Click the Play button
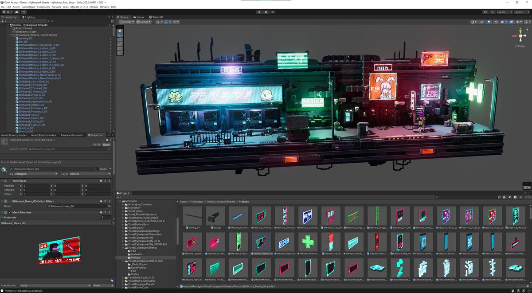This screenshot has height=293, width=532. click(259, 12)
